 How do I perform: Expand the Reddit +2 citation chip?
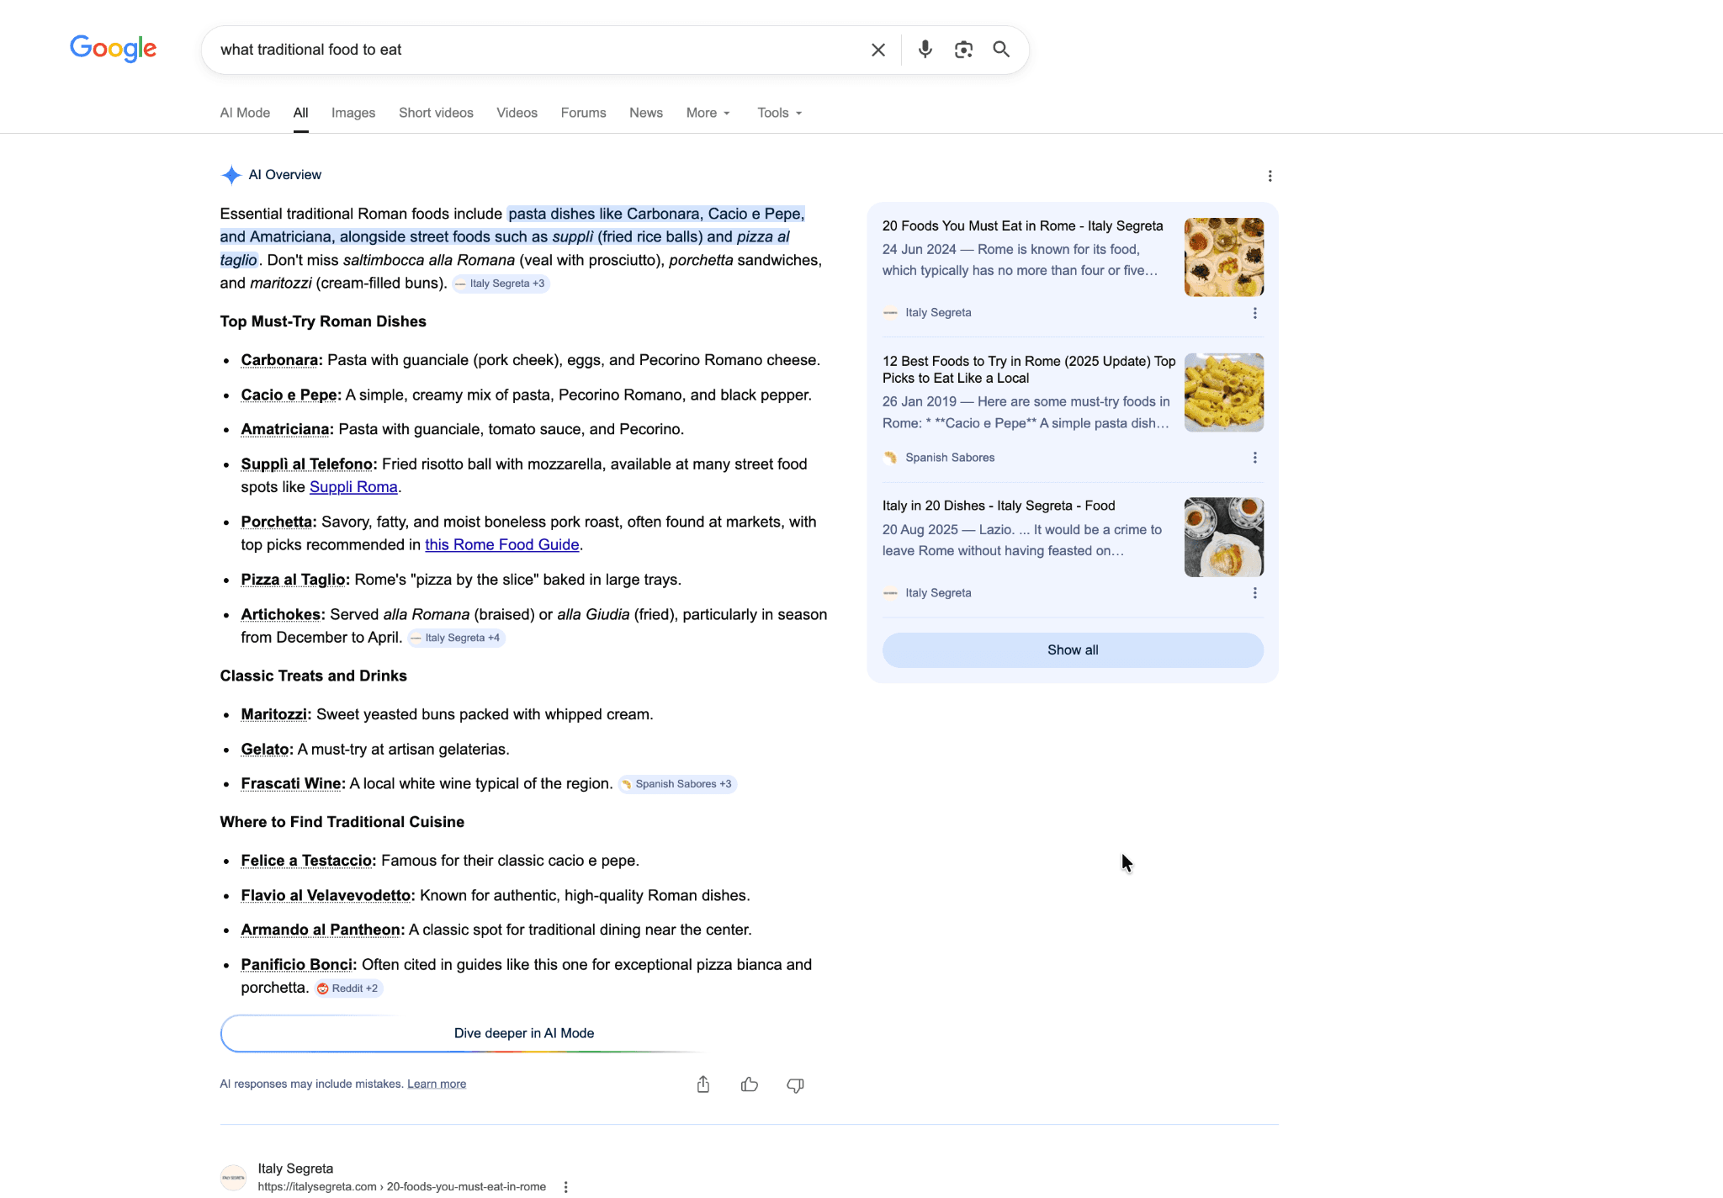pos(348,989)
